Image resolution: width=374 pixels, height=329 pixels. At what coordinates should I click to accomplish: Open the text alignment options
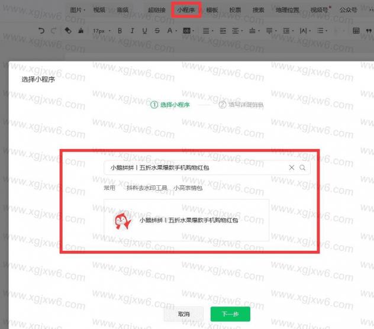pyautogui.click(x=206, y=31)
